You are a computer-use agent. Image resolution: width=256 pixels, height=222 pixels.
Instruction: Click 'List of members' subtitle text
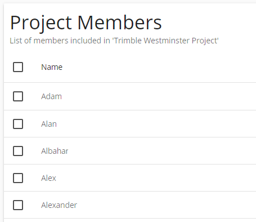[x=39, y=41]
